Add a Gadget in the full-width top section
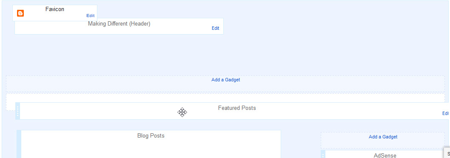450x158 pixels. point(225,80)
